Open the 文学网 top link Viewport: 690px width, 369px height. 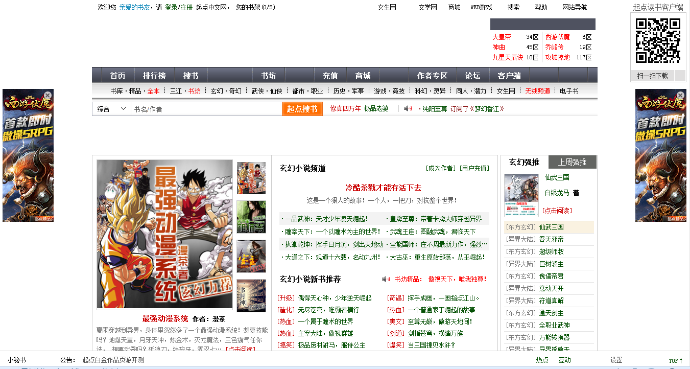pos(428,7)
